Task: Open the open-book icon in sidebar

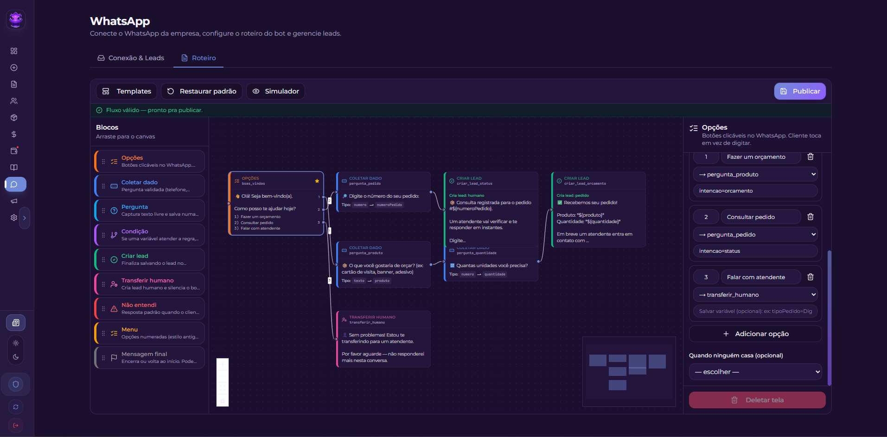Action: pyautogui.click(x=14, y=168)
